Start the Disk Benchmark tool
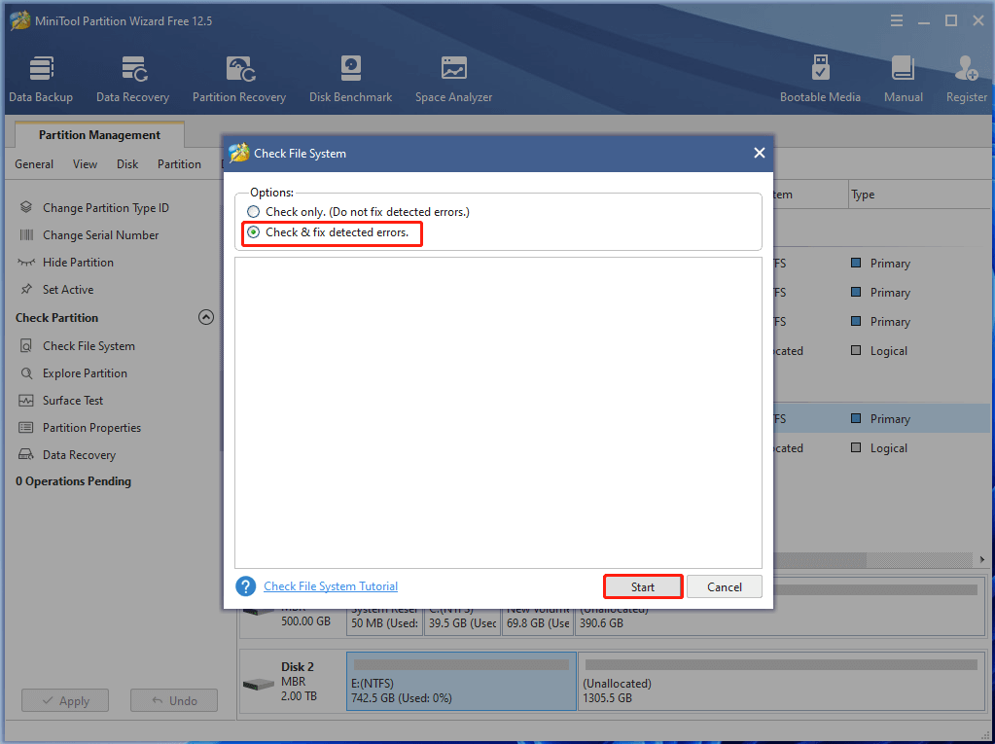Image resolution: width=995 pixels, height=744 pixels. tap(350, 79)
